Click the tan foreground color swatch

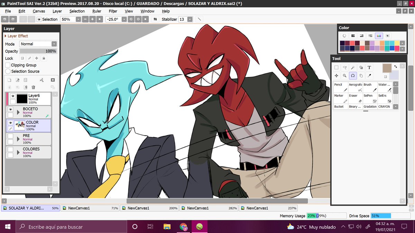click(387, 68)
